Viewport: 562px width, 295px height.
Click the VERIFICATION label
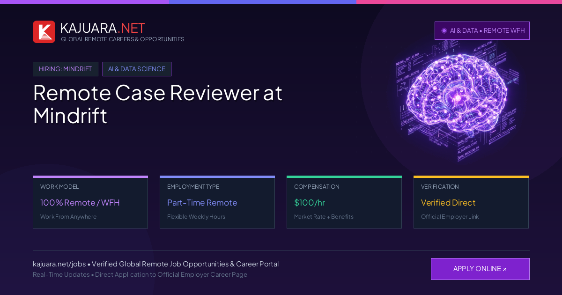tap(440, 187)
